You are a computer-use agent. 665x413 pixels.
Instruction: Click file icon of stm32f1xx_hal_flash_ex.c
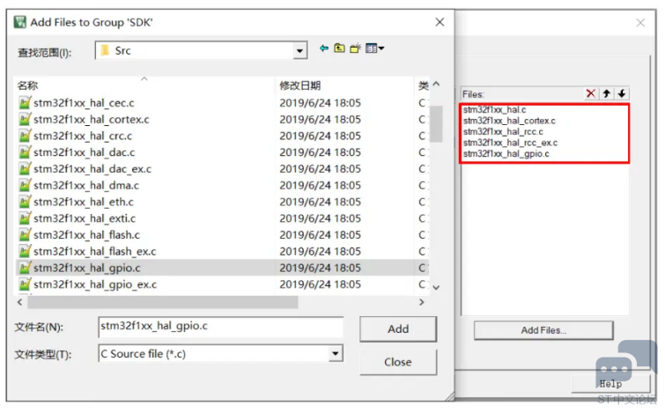25,252
